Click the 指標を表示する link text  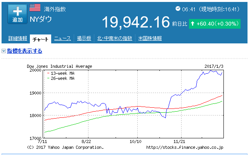(x=24, y=51)
